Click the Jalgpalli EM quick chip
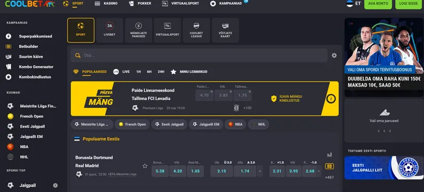Viewport: 424px width, 192px height. click(x=206, y=124)
